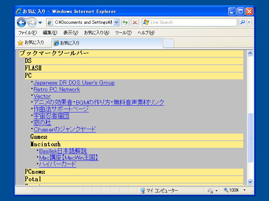The image size is (269, 201).
Task: Open the recent pages dropdown arrow
Action: [40, 23]
